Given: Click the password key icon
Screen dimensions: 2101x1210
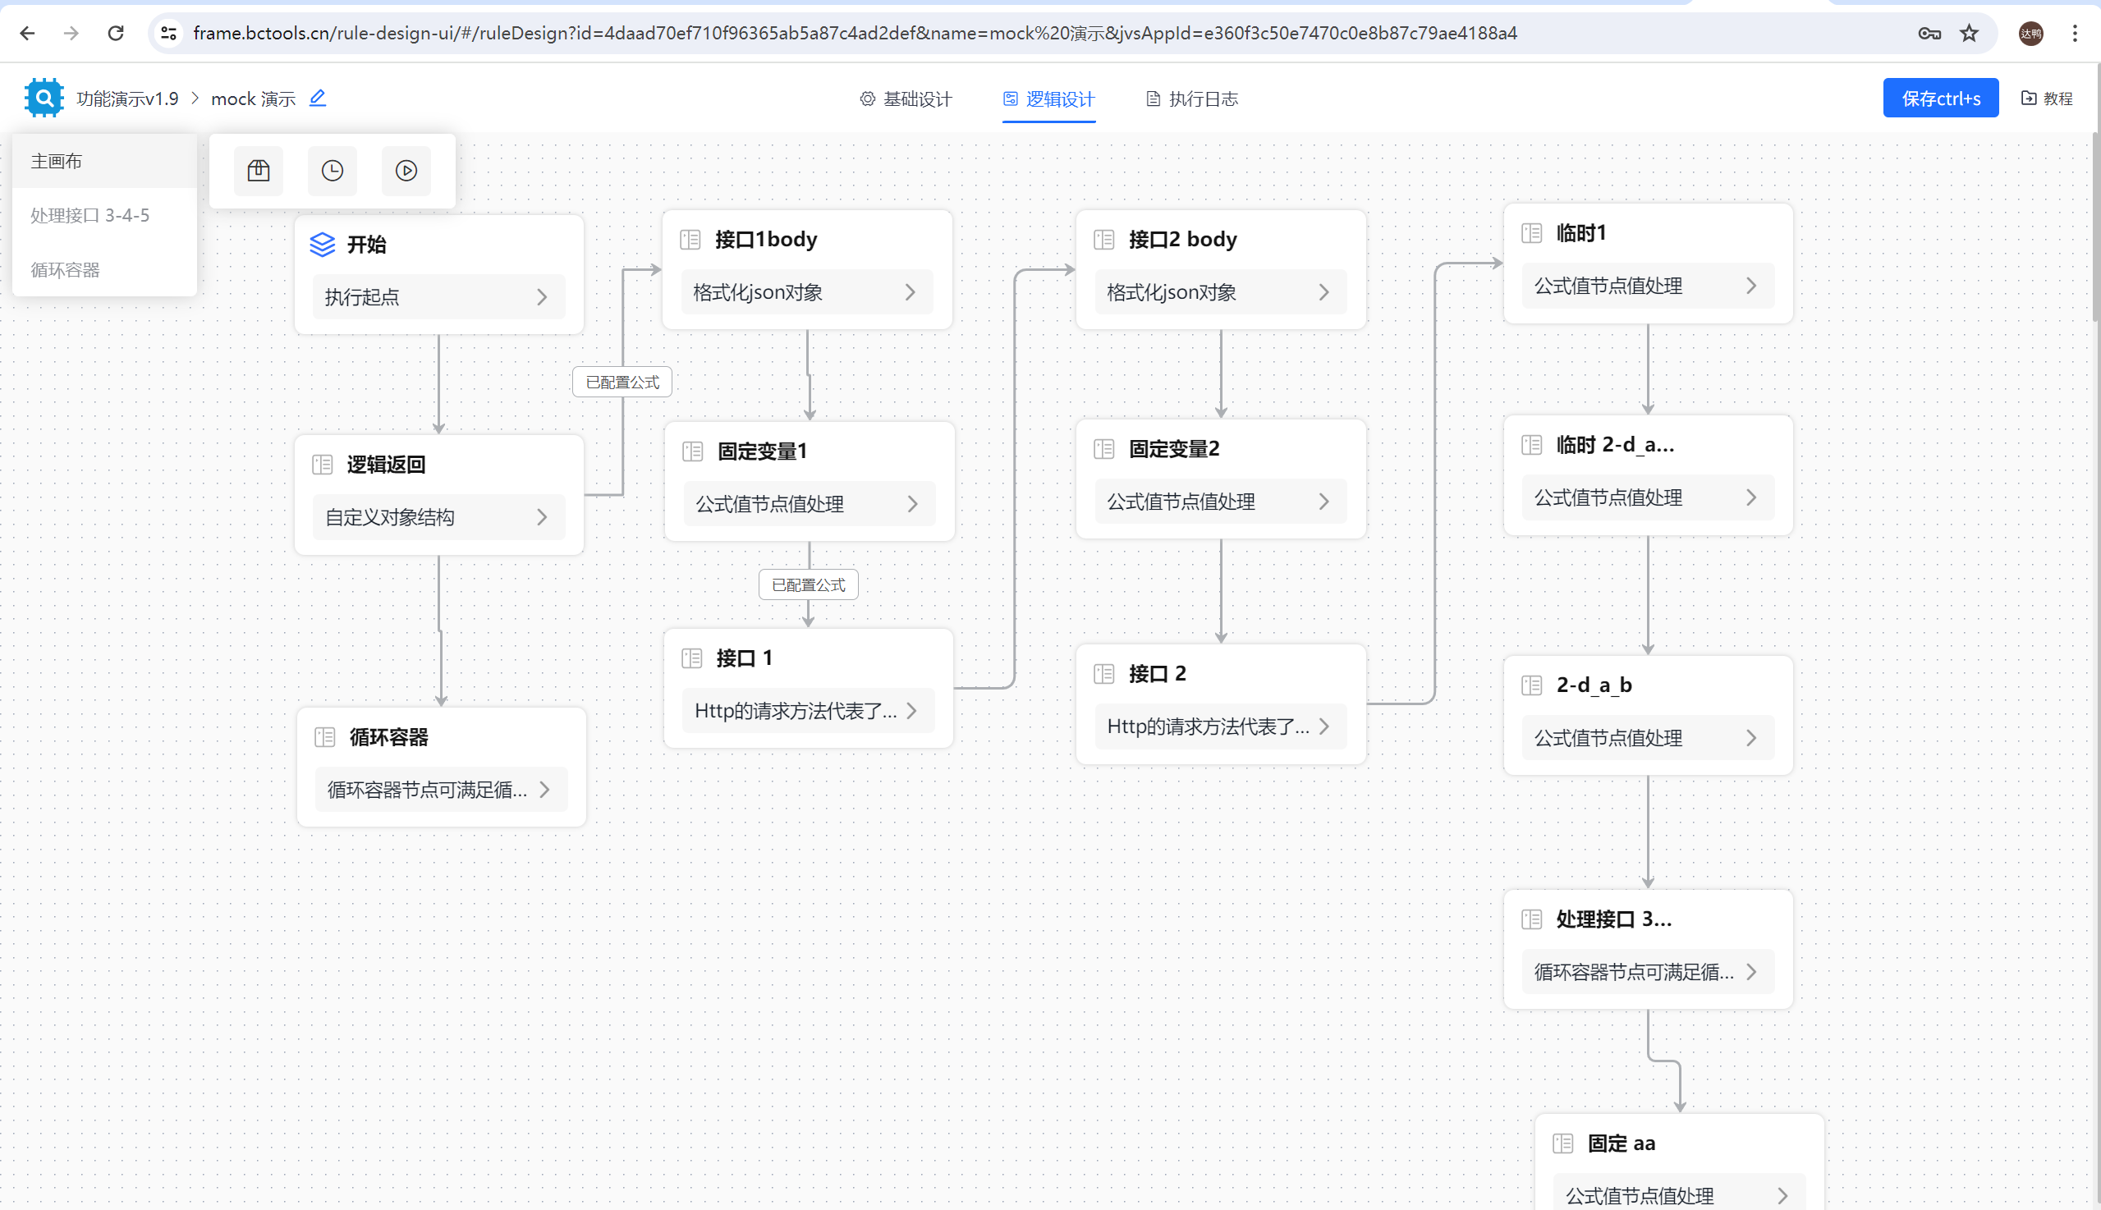Looking at the screenshot, I should click(1929, 33).
